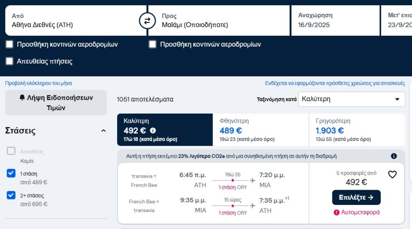Click the Επιλέξτε button
The height and width of the screenshot is (229, 412).
[x=356, y=197]
